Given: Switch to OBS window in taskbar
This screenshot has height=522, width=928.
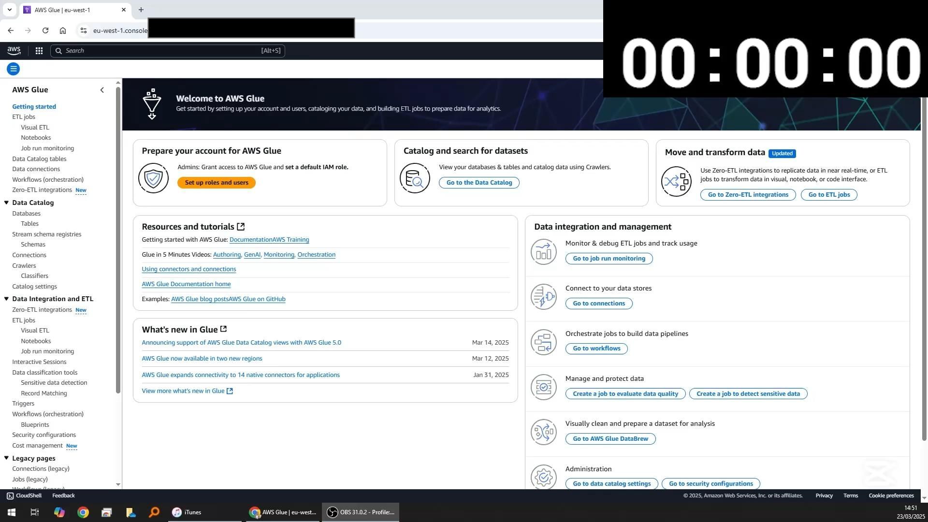Looking at the screenshot, I should point(361,512).
